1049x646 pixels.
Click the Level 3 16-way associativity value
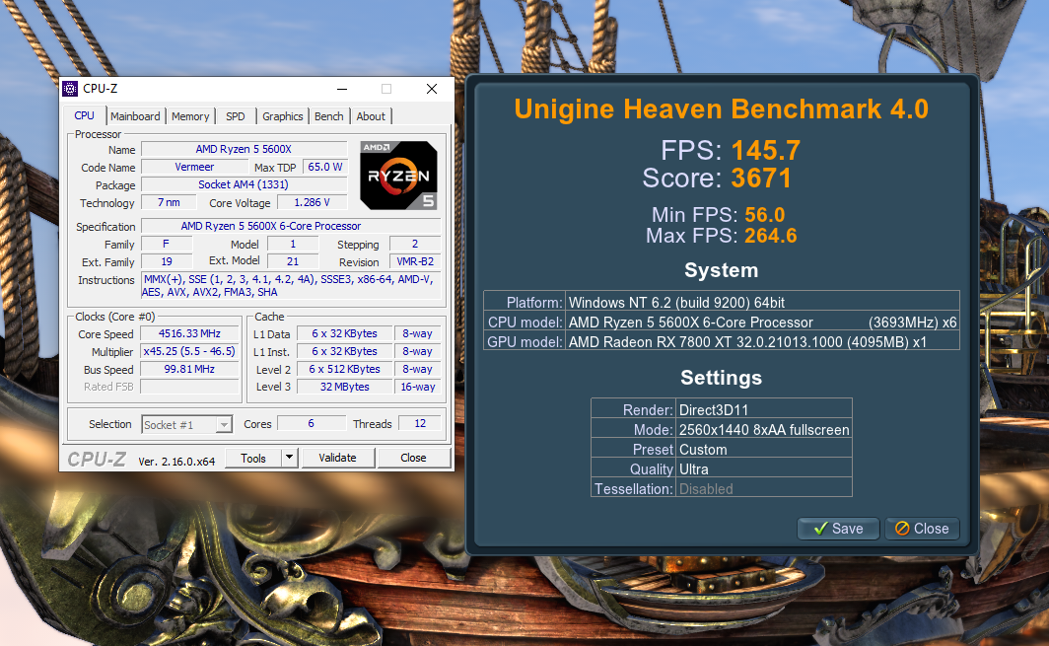(418, 387)
